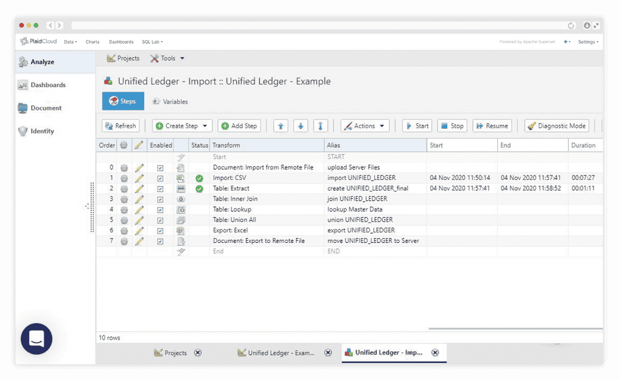The width and height of the screenshot is (620, 380).
Task: Click the browser reload icon
Action: click(x=571, y=26)
